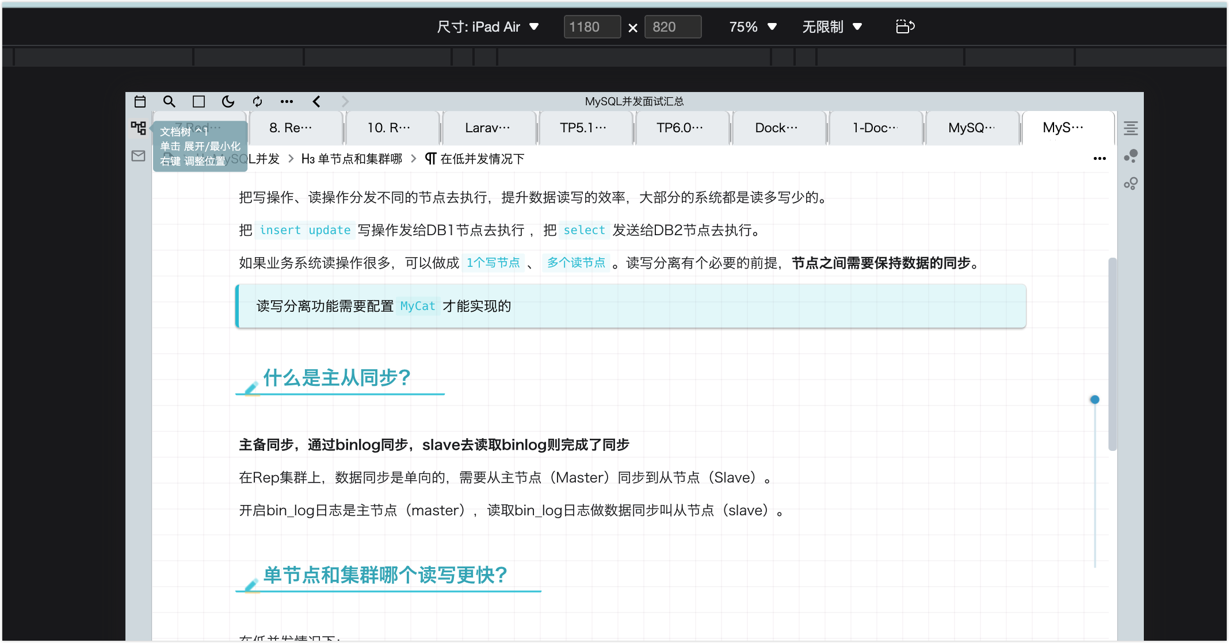Go back with the left arrow
The height and width of the screenshot is (643, 1229).
tap(316, 102)
